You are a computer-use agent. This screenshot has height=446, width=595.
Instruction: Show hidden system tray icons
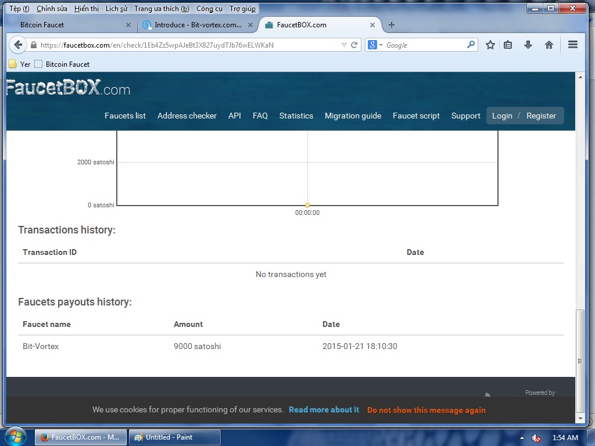(522, 438)
